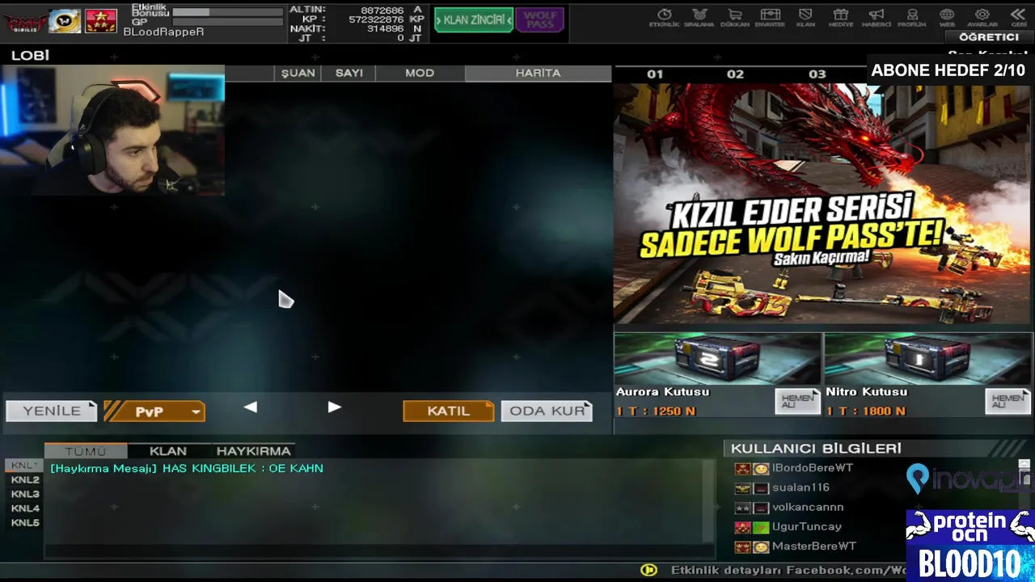Buy the Aurora Kutusu with Hemen Al

(x=797, y=401)
